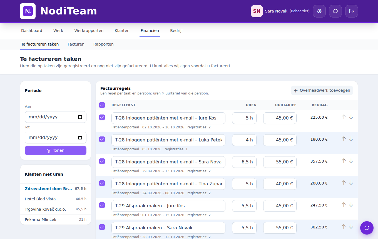Select client Pekarna Mlinček
This screenshot has height=239, width=378.
click(56, 220)
